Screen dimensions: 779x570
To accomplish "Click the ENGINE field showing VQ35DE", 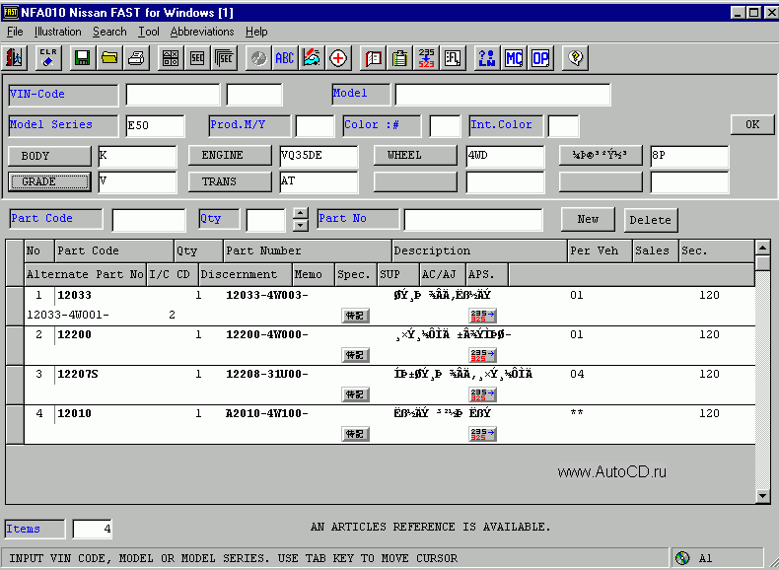I will pyautogui.click(x=319, y=156).
